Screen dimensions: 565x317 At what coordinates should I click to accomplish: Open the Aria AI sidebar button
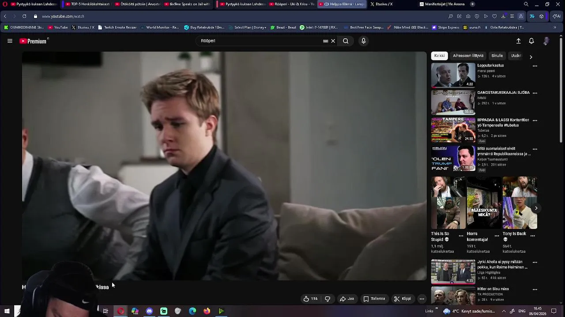557,16
